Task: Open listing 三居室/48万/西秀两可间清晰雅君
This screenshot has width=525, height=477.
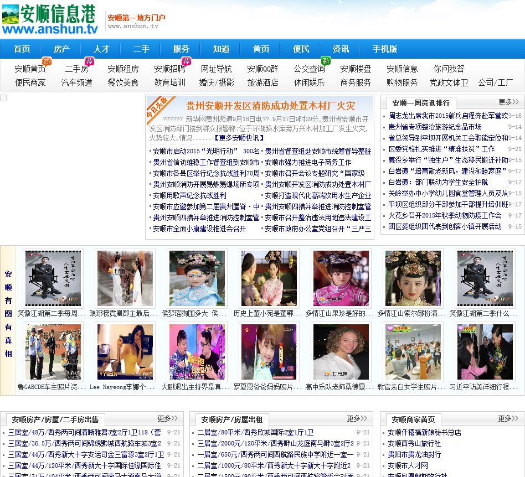Action: (84, 432)
